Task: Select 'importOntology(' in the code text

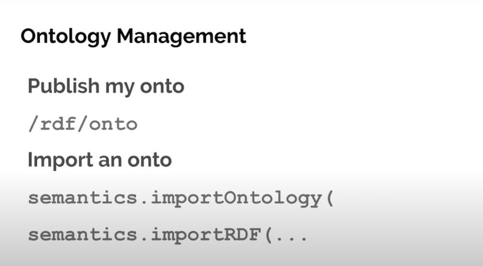Action: coord(243,198)
